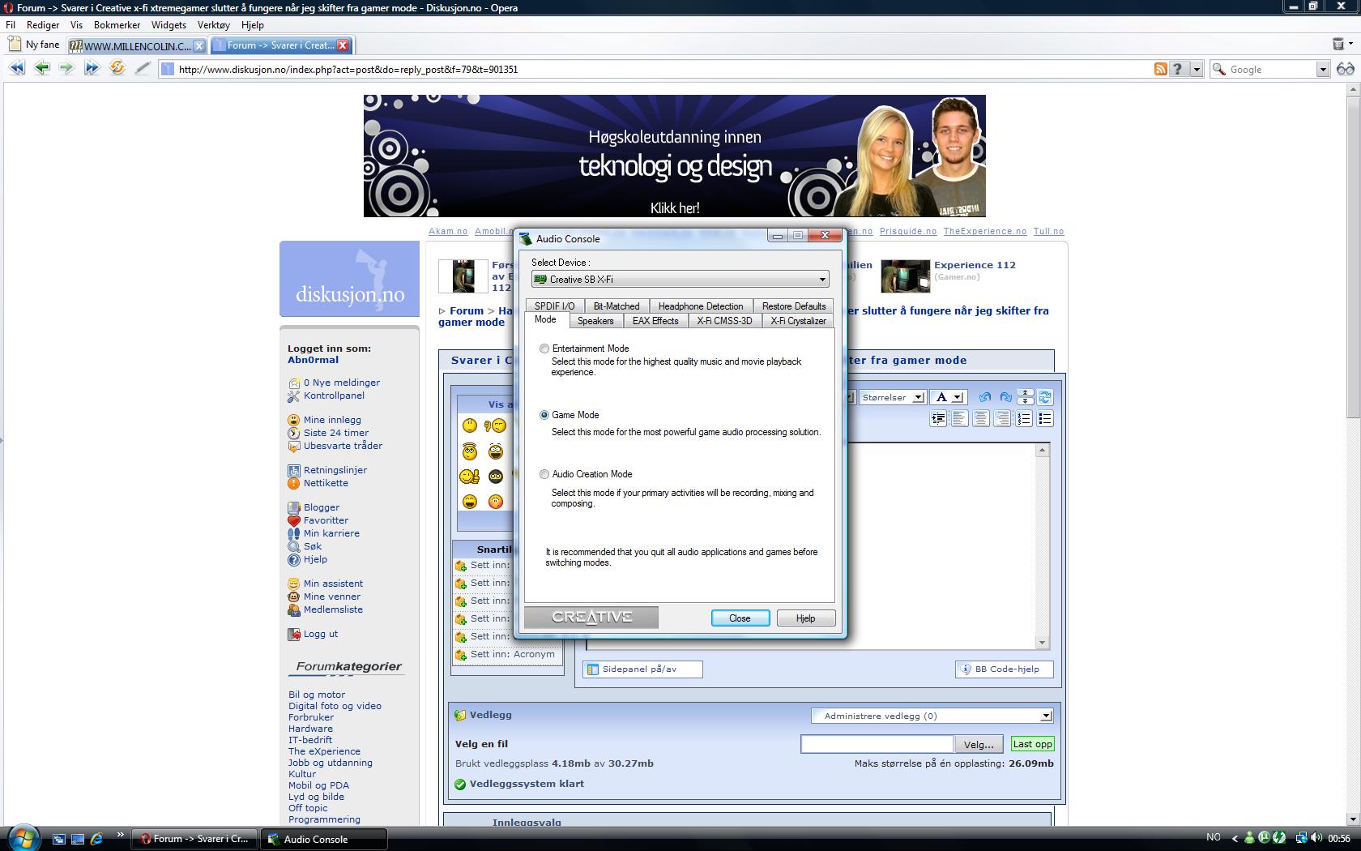Insert bulleted list in editor

[x=1045, y=419]
